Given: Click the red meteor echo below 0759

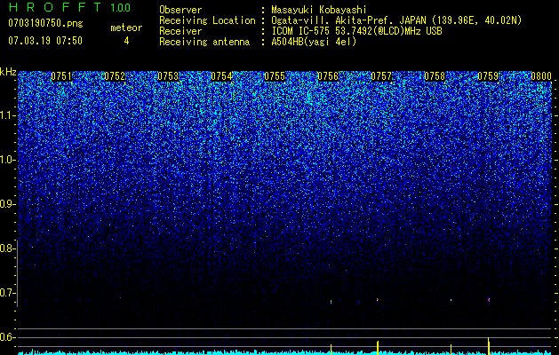Looking at the screenshot, I should click(x=489, y=300).
